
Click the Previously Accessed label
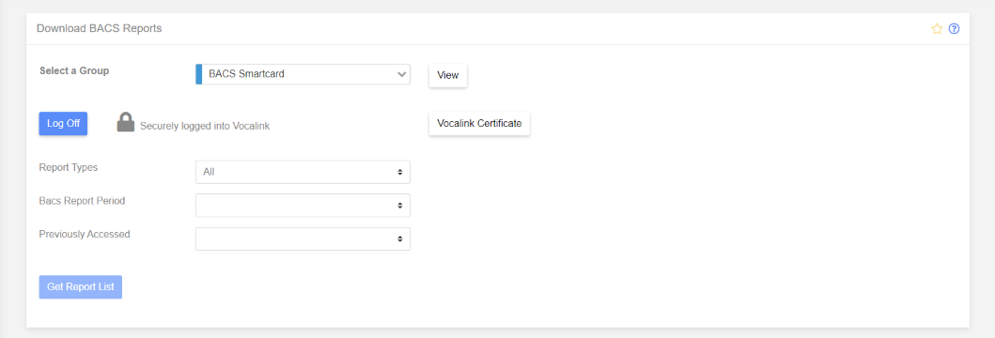click(85, 234)
